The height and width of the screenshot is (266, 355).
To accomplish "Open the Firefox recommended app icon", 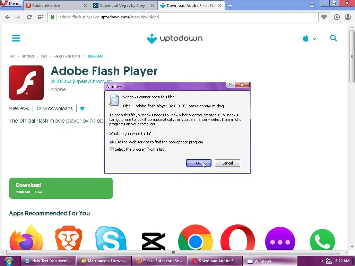I will click(26, 238).
